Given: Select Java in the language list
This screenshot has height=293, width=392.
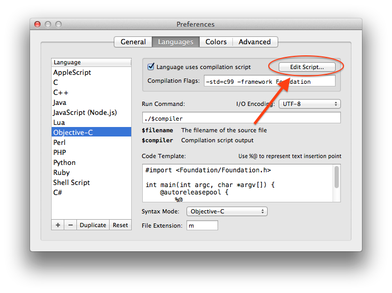Looking at the screenshot, I should pyautogui.click(x=91, y=103).
